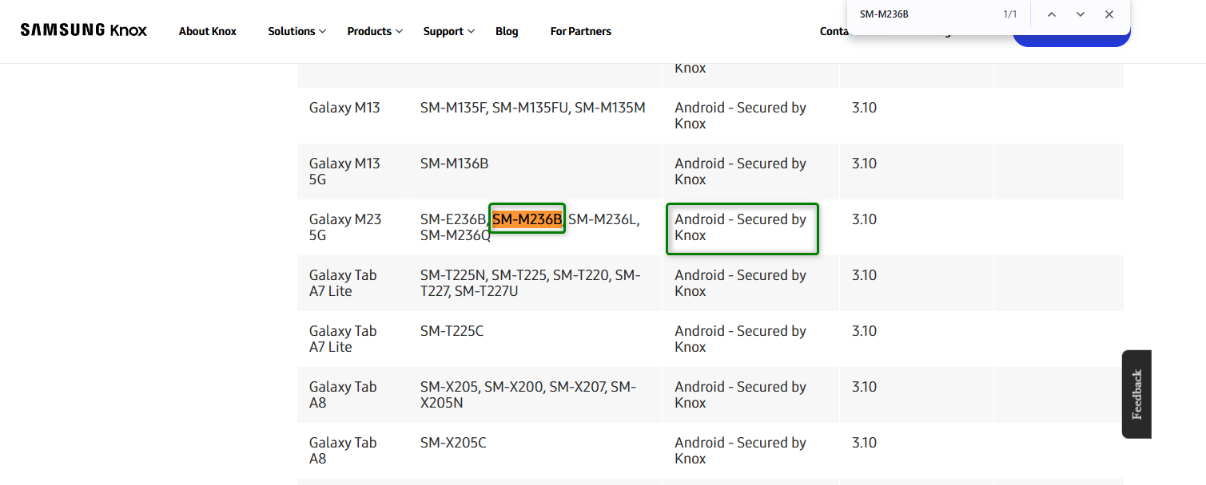Click the Contact link
Screen dimensions: 1206x485
834,31
